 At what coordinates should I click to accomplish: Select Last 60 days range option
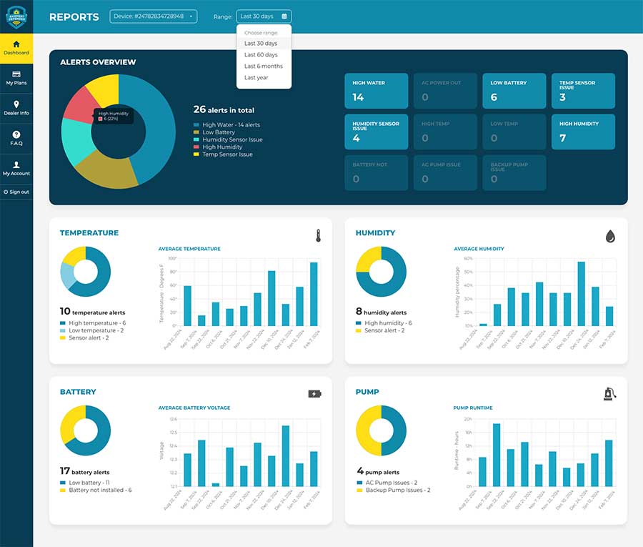click(x=261, y=55)
